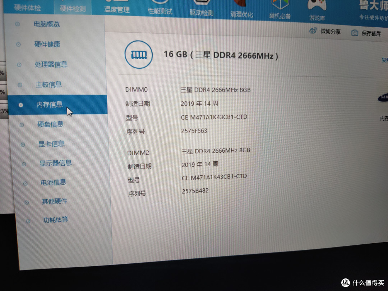Click the 鲁大师 logo title
Image resolution: width=388 pixels, height=291 pixels.
click(x=373, y=5)
